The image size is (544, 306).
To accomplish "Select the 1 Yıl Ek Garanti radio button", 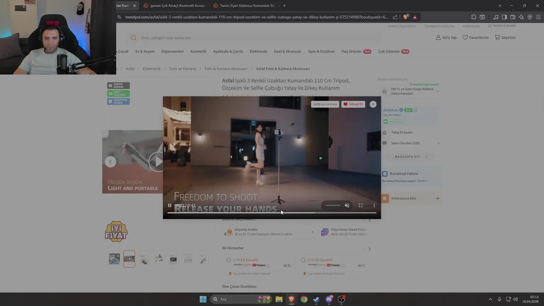I will point(229,260).
